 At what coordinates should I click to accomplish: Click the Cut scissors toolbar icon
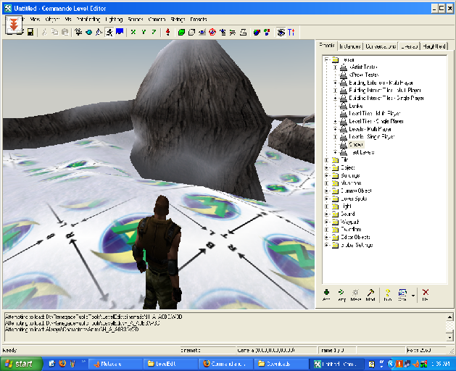point(45,33)
